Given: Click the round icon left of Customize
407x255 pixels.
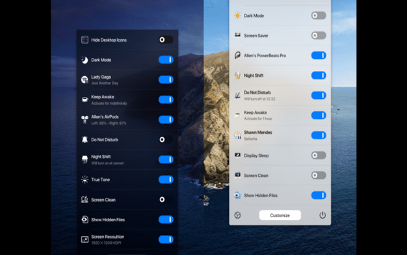Looking at the screenshot, I should 237,215.
